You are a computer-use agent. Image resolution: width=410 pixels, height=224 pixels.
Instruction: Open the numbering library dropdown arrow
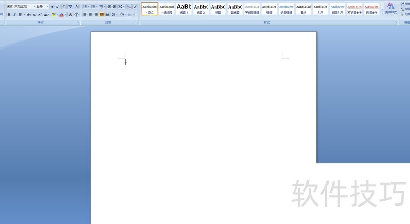pos(97,6)
